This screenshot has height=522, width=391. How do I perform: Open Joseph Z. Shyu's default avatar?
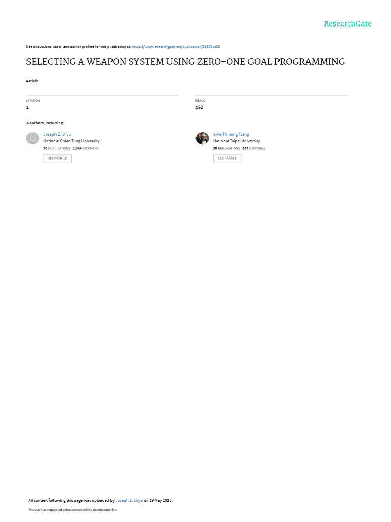(33, 138)
